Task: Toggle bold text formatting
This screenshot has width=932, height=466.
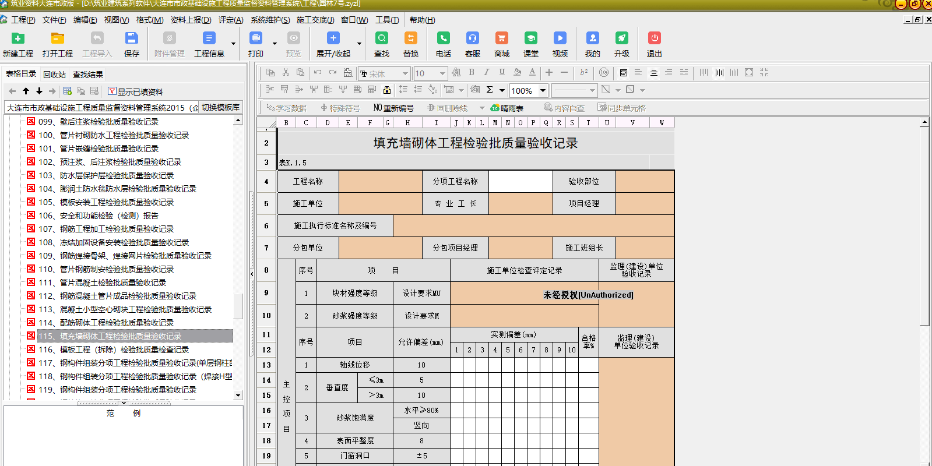Action: tap(471, 73)
